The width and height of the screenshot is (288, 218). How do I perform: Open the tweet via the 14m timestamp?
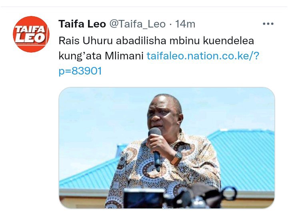185,24
